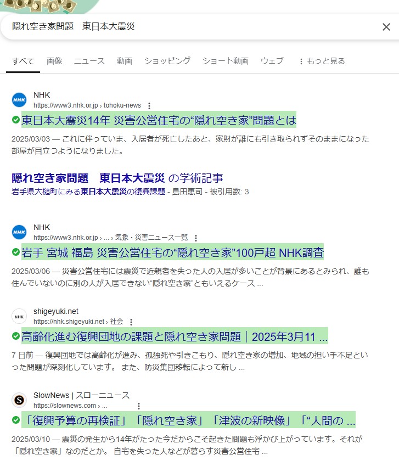
Task: Click the snippet date 2025/03/10
Action: (x=31, y=439)
